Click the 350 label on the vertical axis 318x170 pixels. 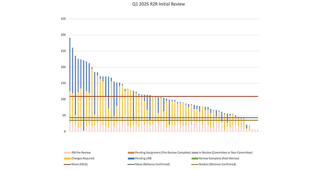(63, 19)
